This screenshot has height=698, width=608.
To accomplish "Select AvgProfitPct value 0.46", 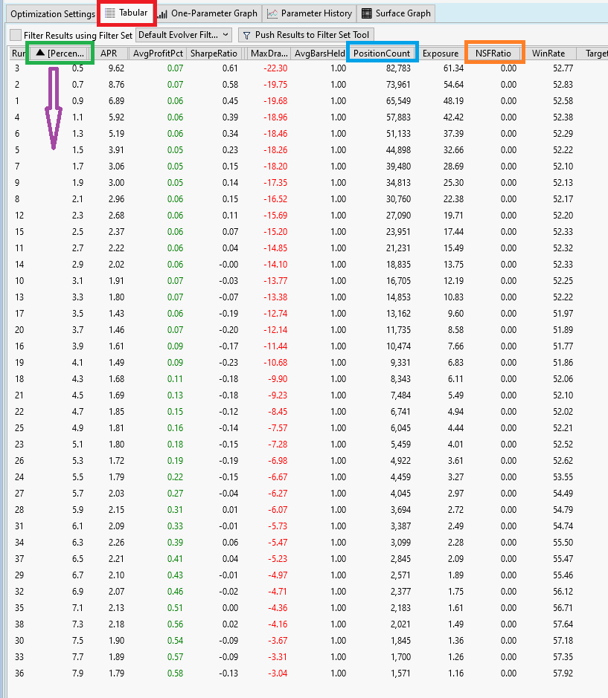I will (175, 592).
